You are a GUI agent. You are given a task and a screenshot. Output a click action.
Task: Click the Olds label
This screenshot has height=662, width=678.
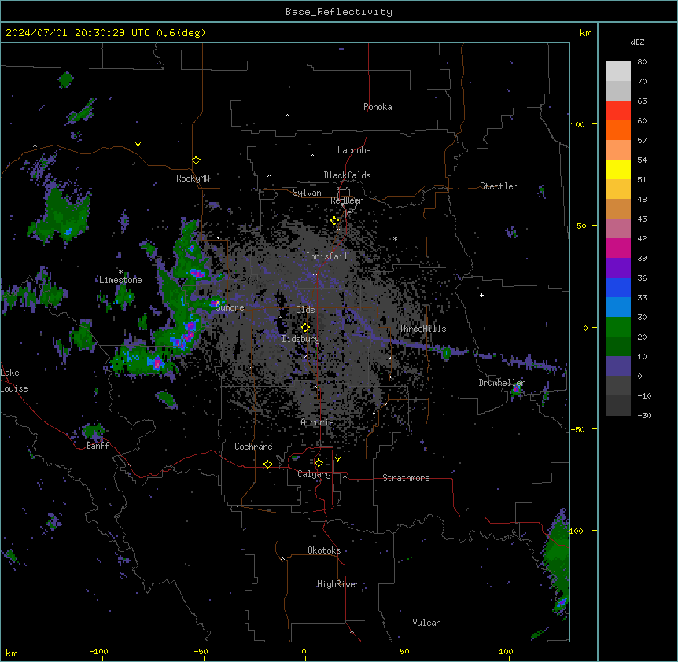click(x=305, y=310)
